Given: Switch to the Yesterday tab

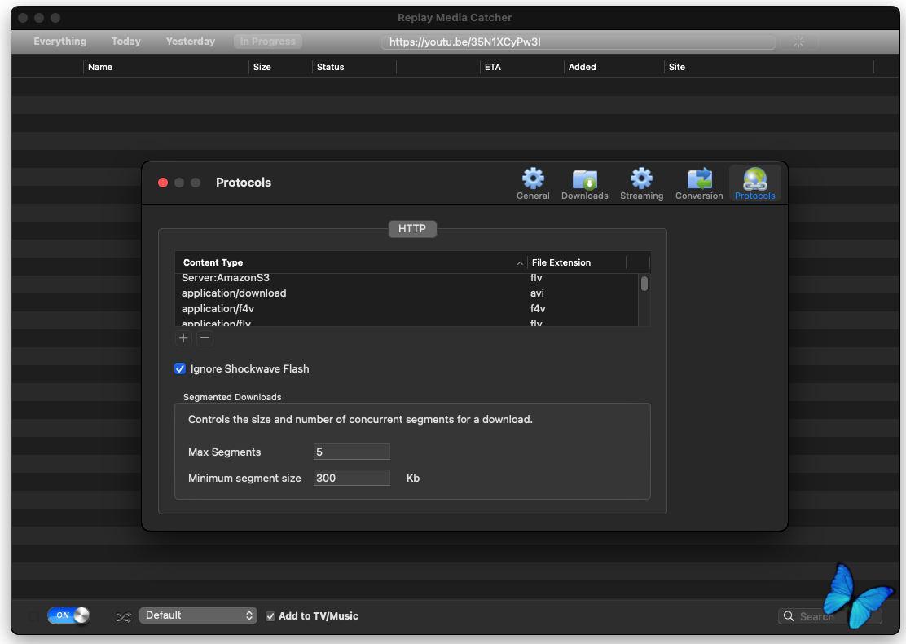Looking at the screenshot, I should point(190,42).
